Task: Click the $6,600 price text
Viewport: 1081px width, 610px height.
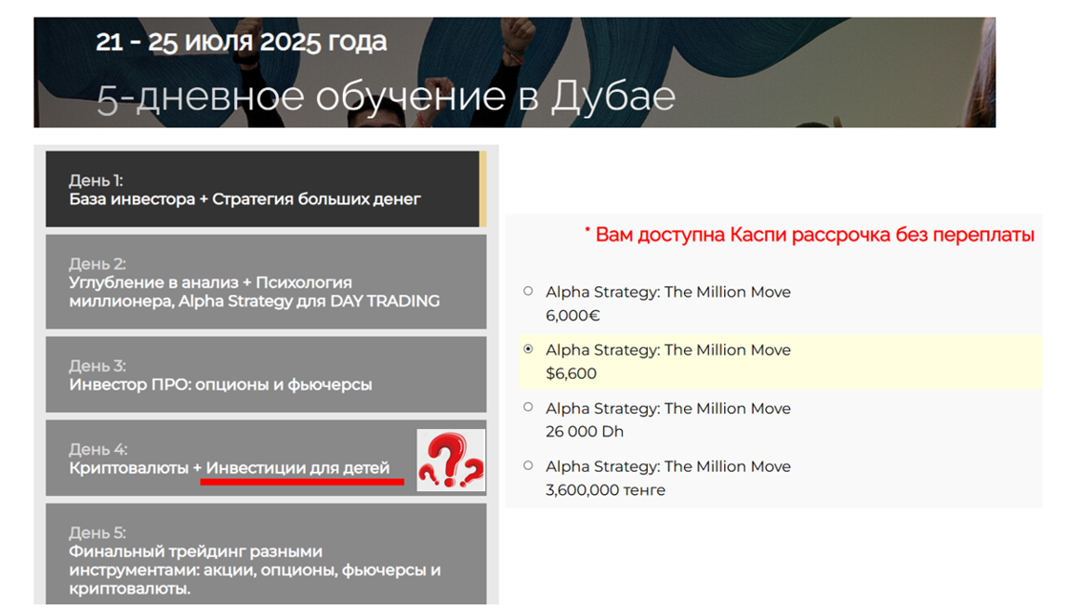Action: click(x=571, y=373)
